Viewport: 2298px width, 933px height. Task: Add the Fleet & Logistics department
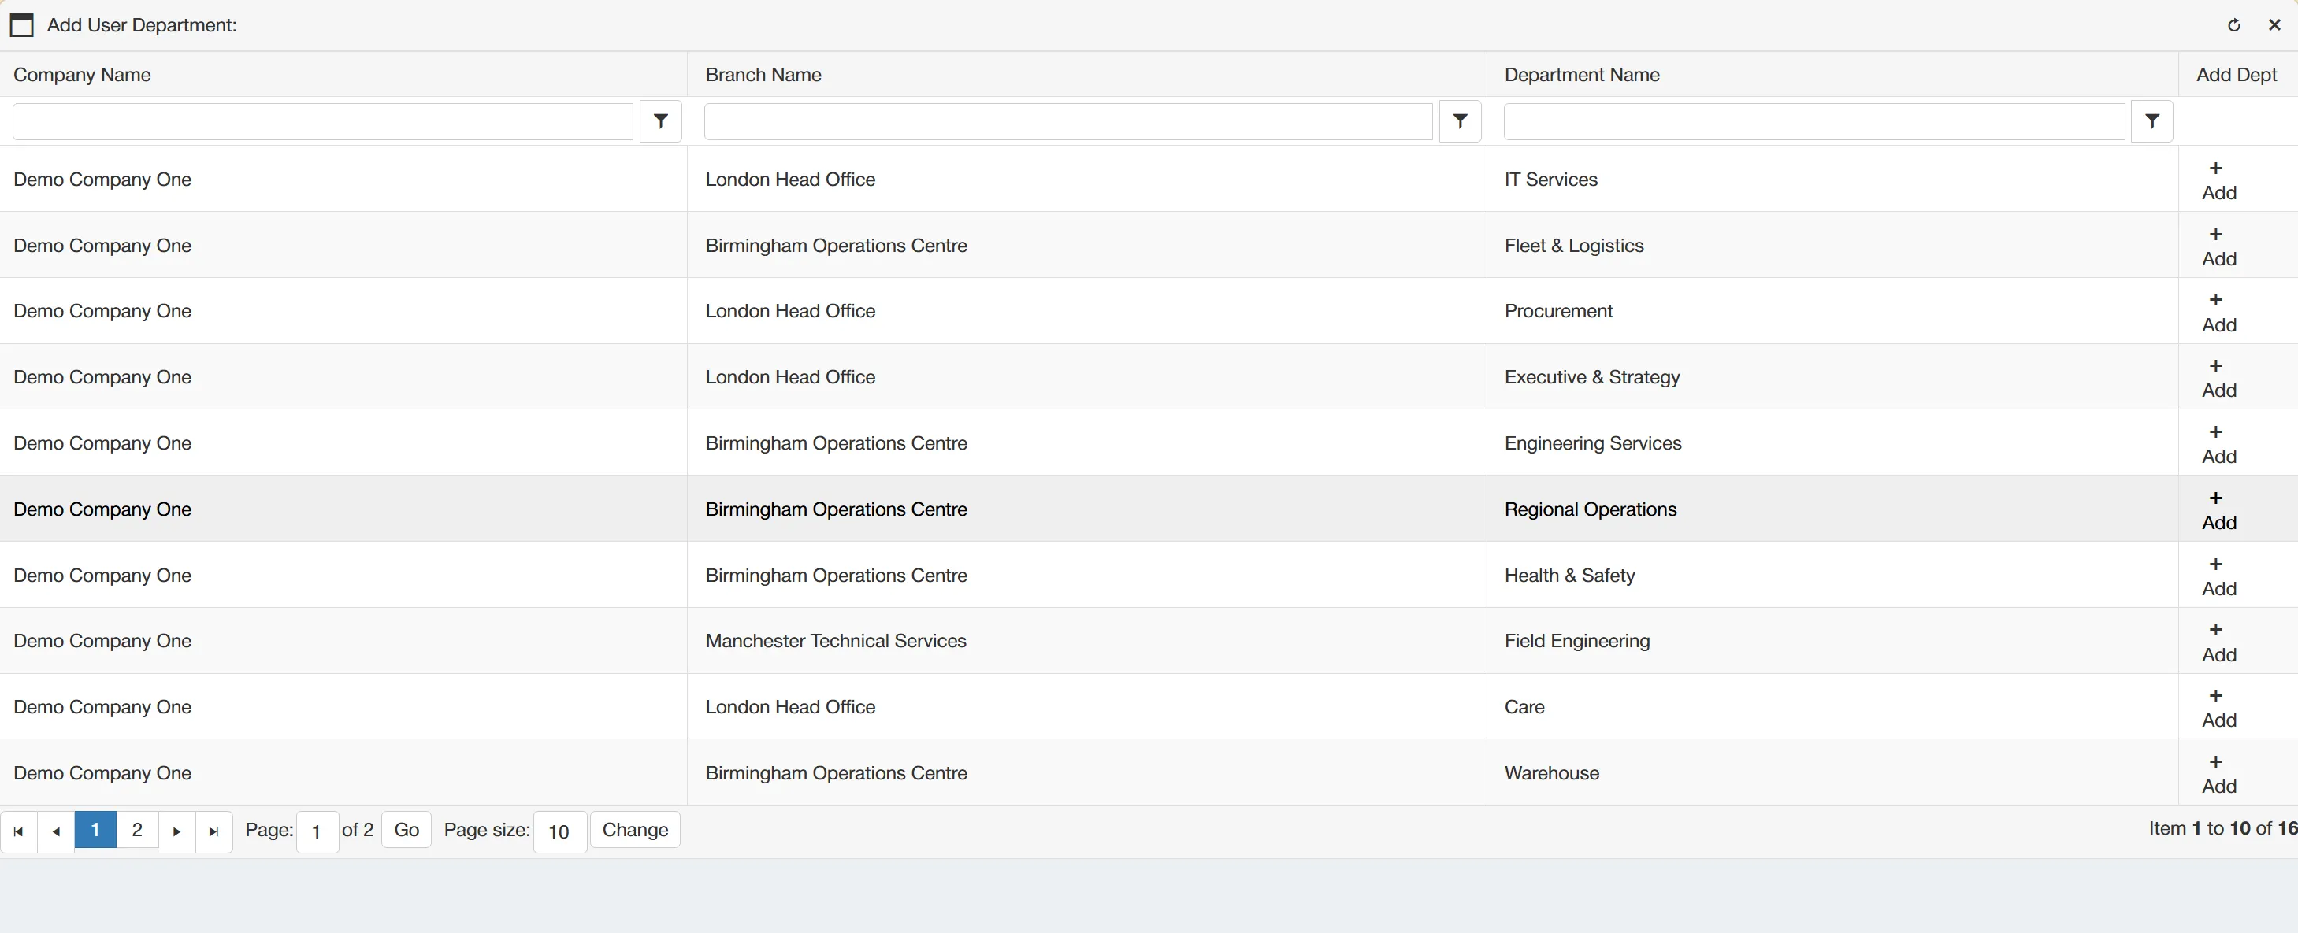click(x=2218, y=246)
